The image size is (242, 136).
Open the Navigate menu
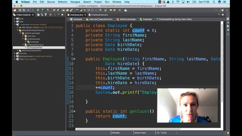(x=75, y=2)
